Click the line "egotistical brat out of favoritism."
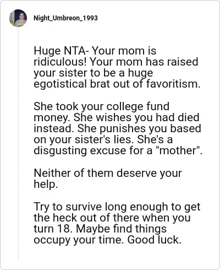Viewport: 220px width, 270px height. [x=117, y=84]
